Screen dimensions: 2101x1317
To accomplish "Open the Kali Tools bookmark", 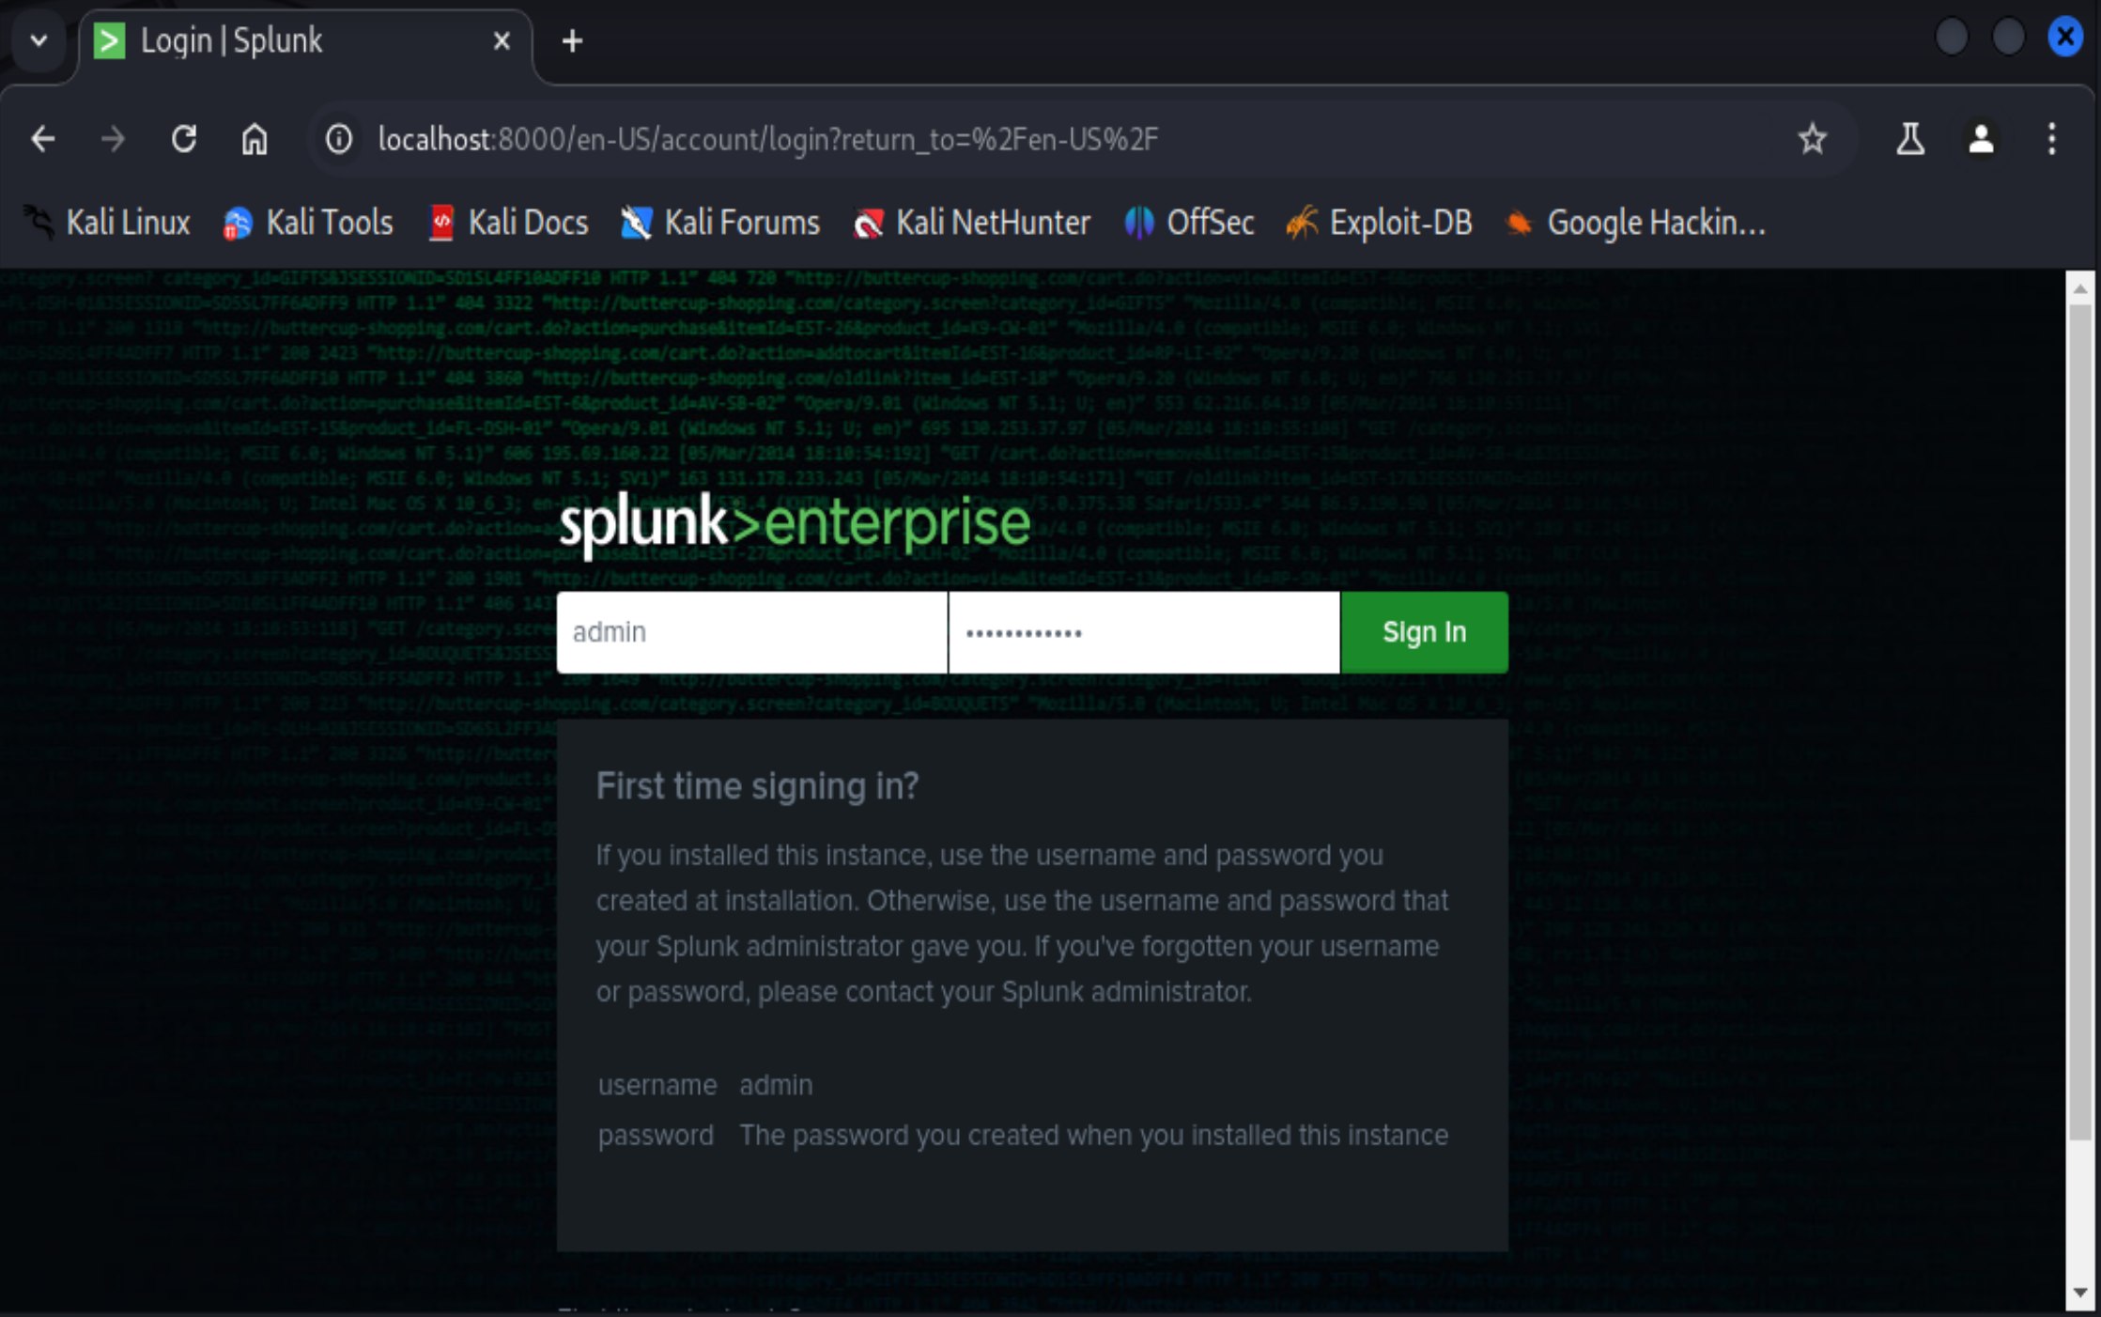I will (309, 223).
